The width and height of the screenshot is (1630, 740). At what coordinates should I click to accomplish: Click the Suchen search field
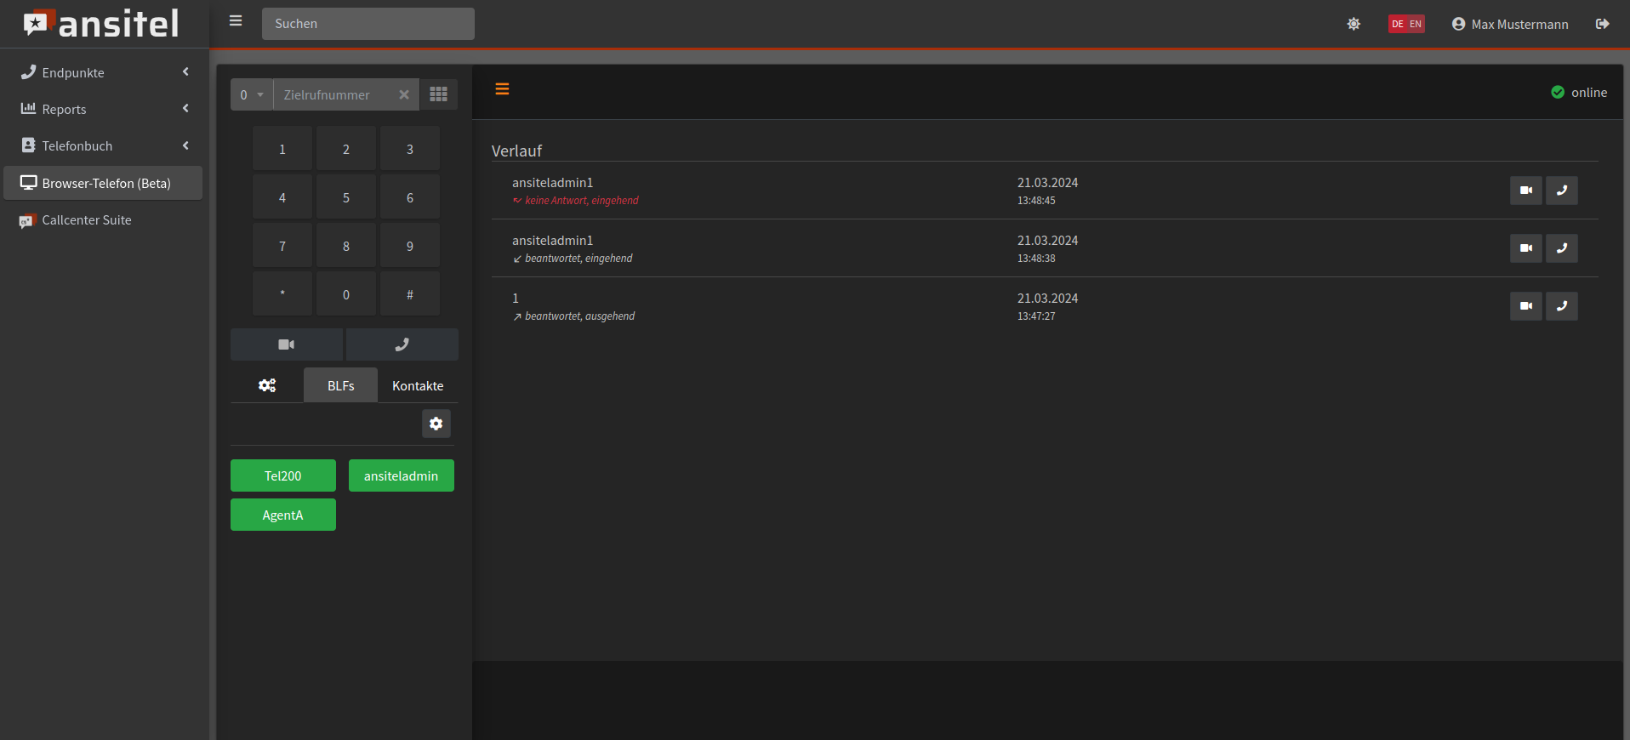click(x=368, y=24)
